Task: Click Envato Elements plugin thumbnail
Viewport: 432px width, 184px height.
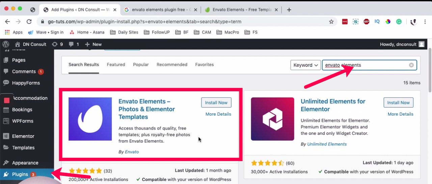Action: (90, 119)
